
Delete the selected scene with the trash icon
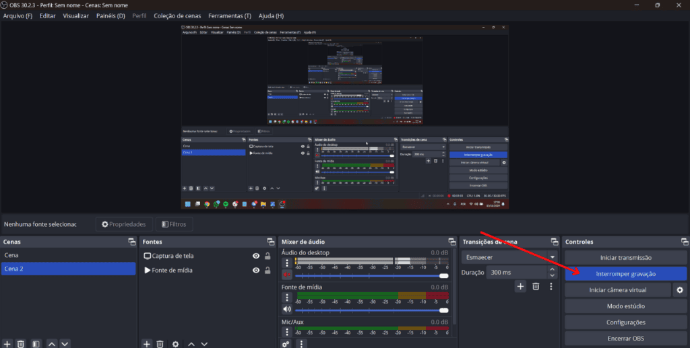tap(21, 343)
